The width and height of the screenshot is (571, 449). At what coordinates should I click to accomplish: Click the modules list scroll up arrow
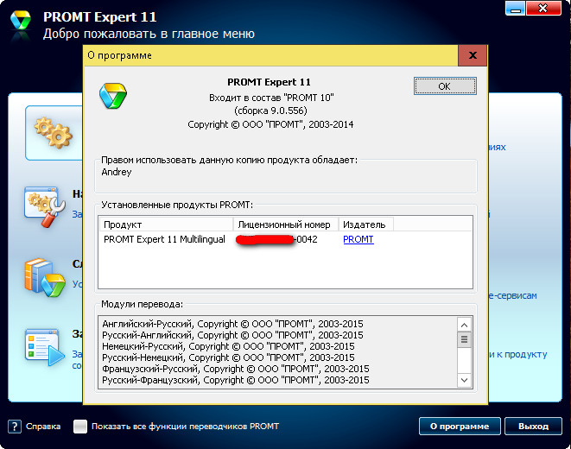point(464,325)
